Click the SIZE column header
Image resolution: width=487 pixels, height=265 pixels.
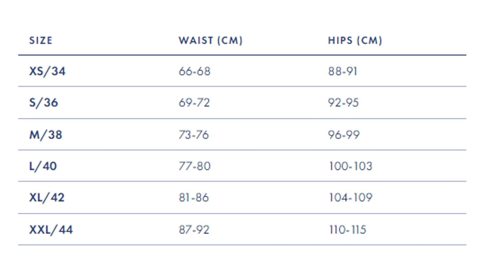pos(41,41)
